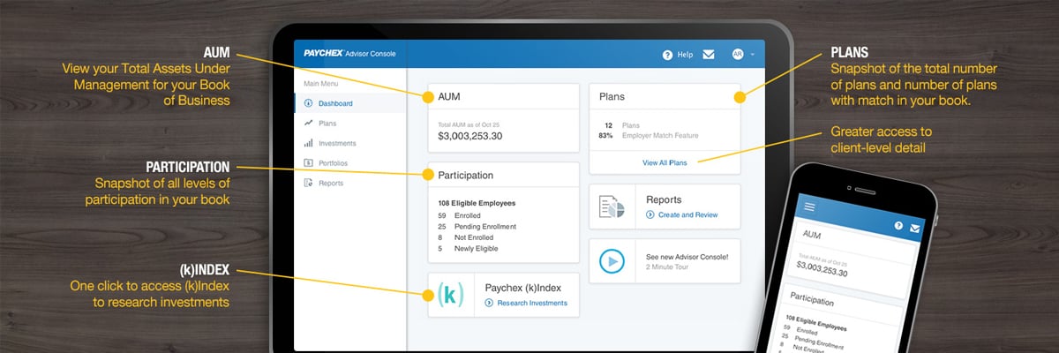Click the Participation card title on tablet
This screenshot has height=353, width=1059.
pyautogui.click(x=465, y=175)
